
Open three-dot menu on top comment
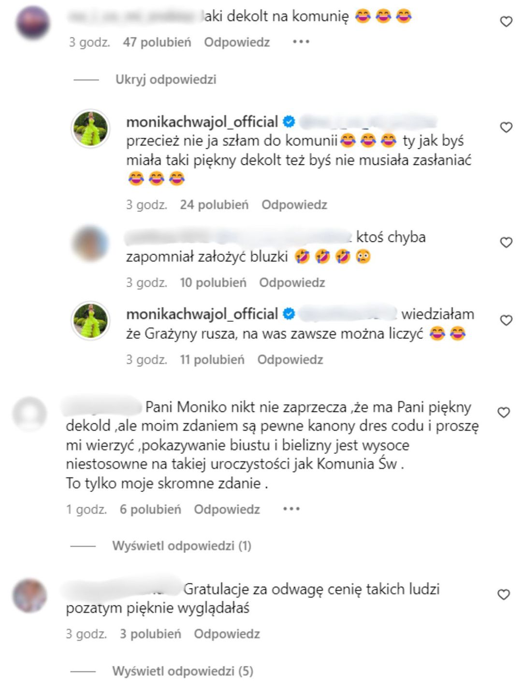301,42
